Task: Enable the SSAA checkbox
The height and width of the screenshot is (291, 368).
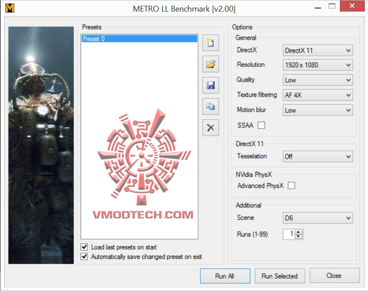Action: coord(261,125)
